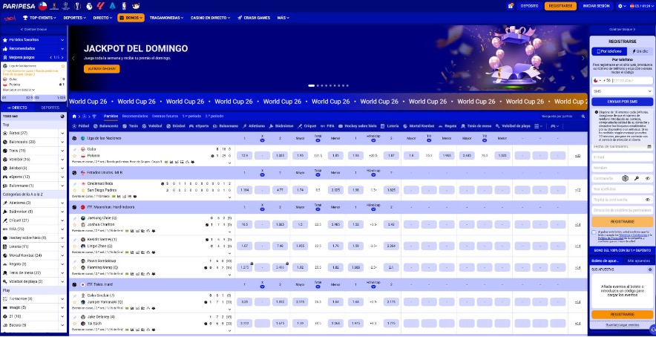This screenshot has width=656, height=337.
Task: Select Un clic registration option
Action: (640, 51)
